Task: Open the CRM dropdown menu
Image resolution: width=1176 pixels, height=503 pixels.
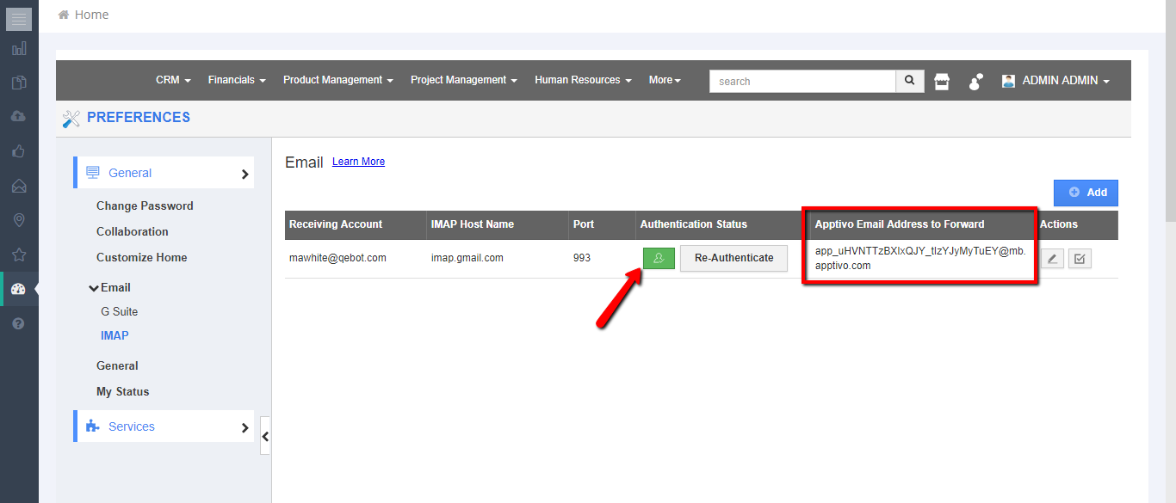Action: coord(173,80)
